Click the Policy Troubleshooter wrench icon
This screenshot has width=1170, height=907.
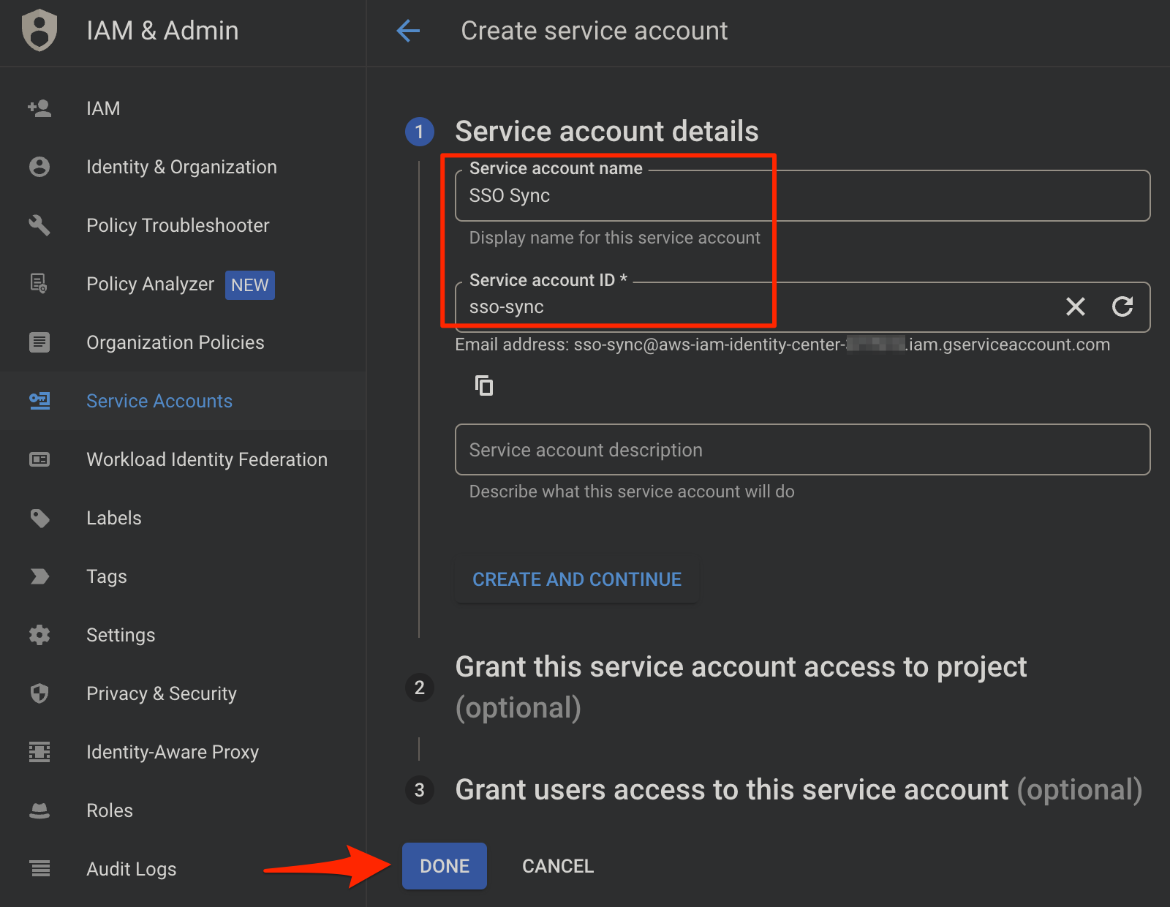[39, 225]
